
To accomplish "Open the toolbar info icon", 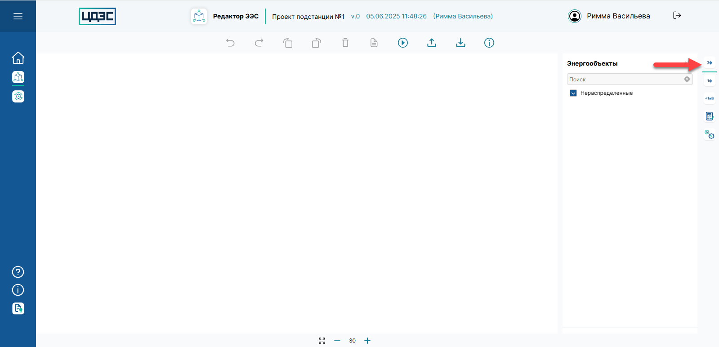I will tap(489, 43).
